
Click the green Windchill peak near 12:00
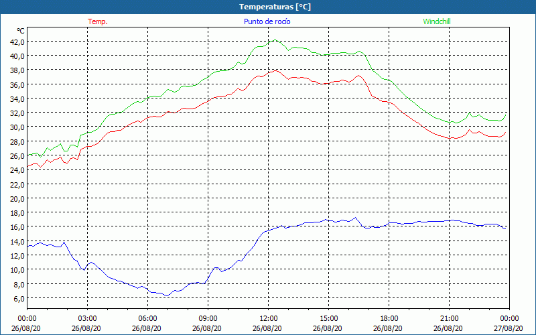point(275,40)
